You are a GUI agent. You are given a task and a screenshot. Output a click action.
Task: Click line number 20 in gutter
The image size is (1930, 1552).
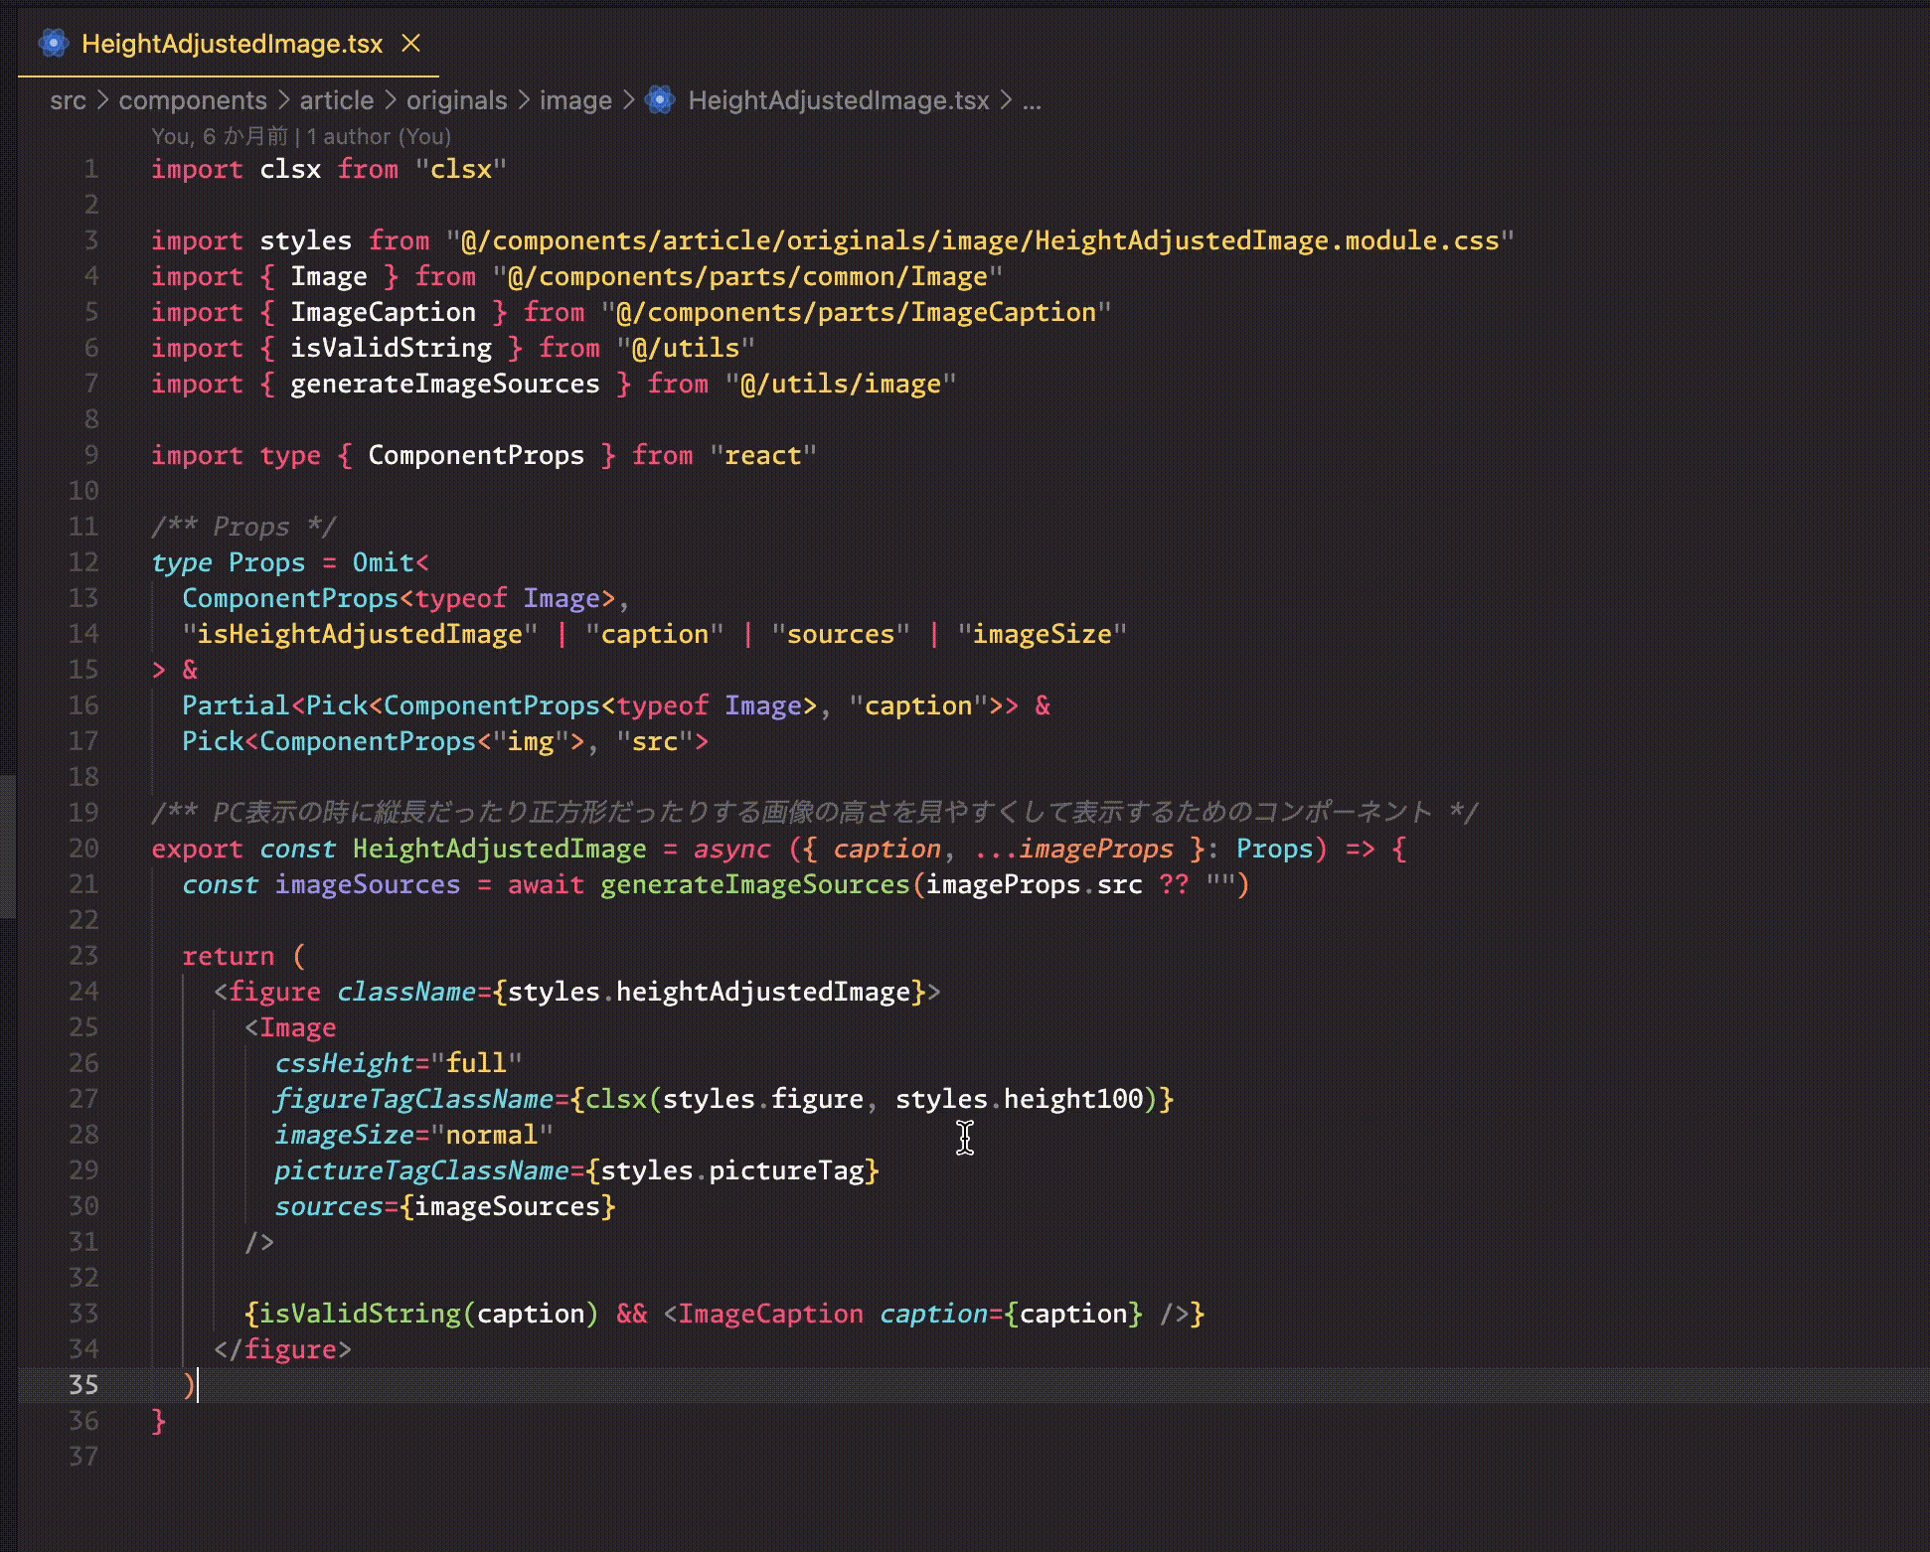83,849
